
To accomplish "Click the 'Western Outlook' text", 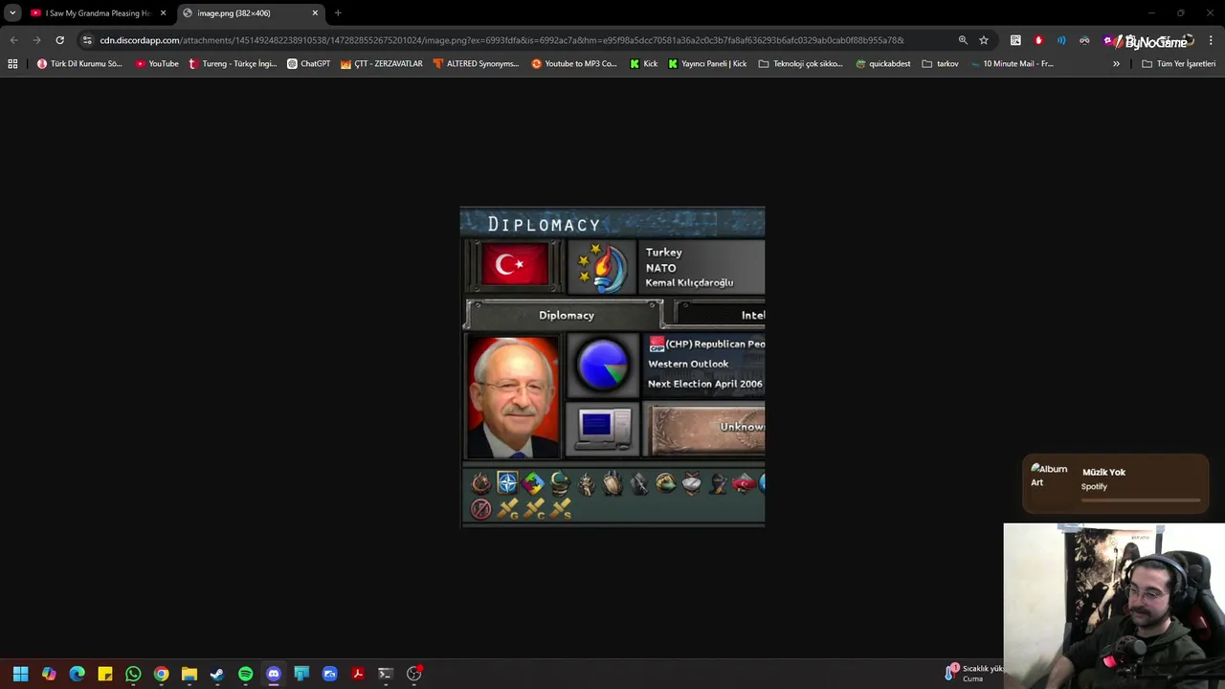I will (x=688, y=364).
